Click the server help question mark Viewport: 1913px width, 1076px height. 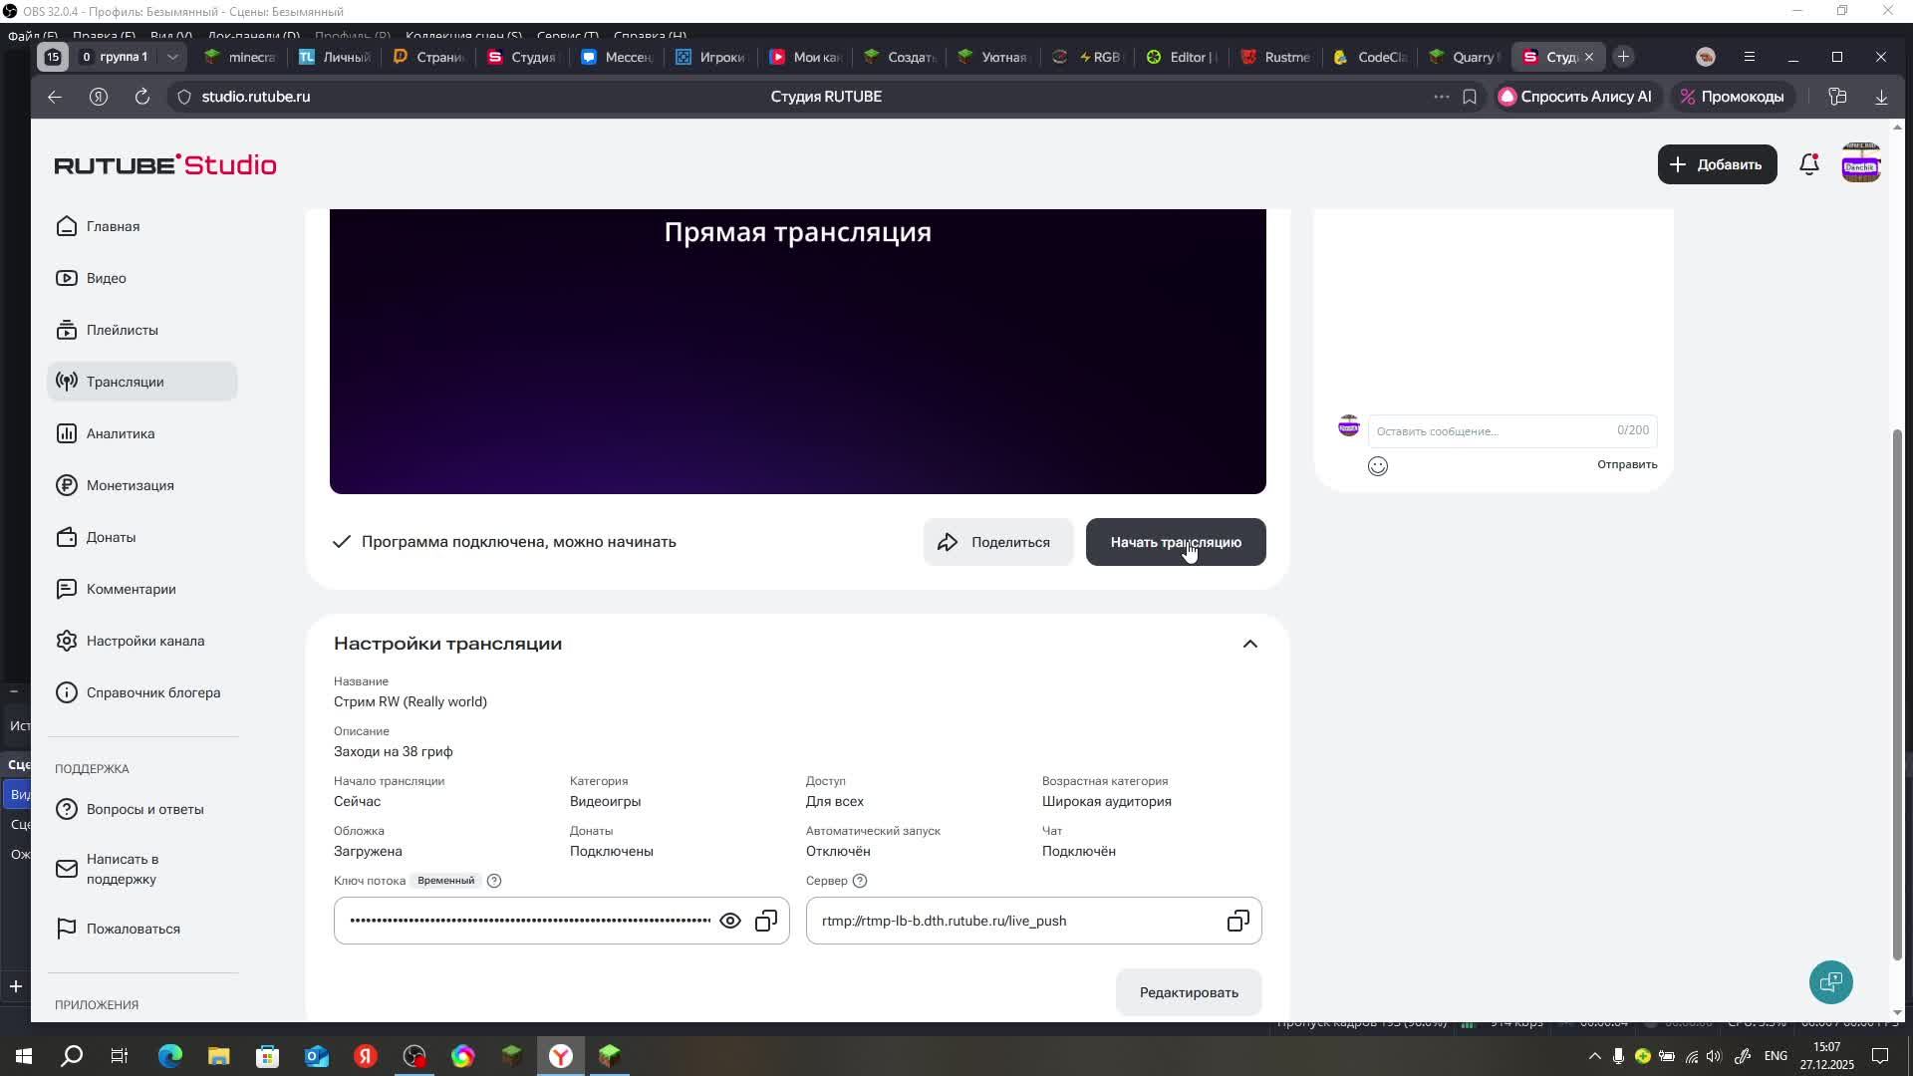click(860, 881)
